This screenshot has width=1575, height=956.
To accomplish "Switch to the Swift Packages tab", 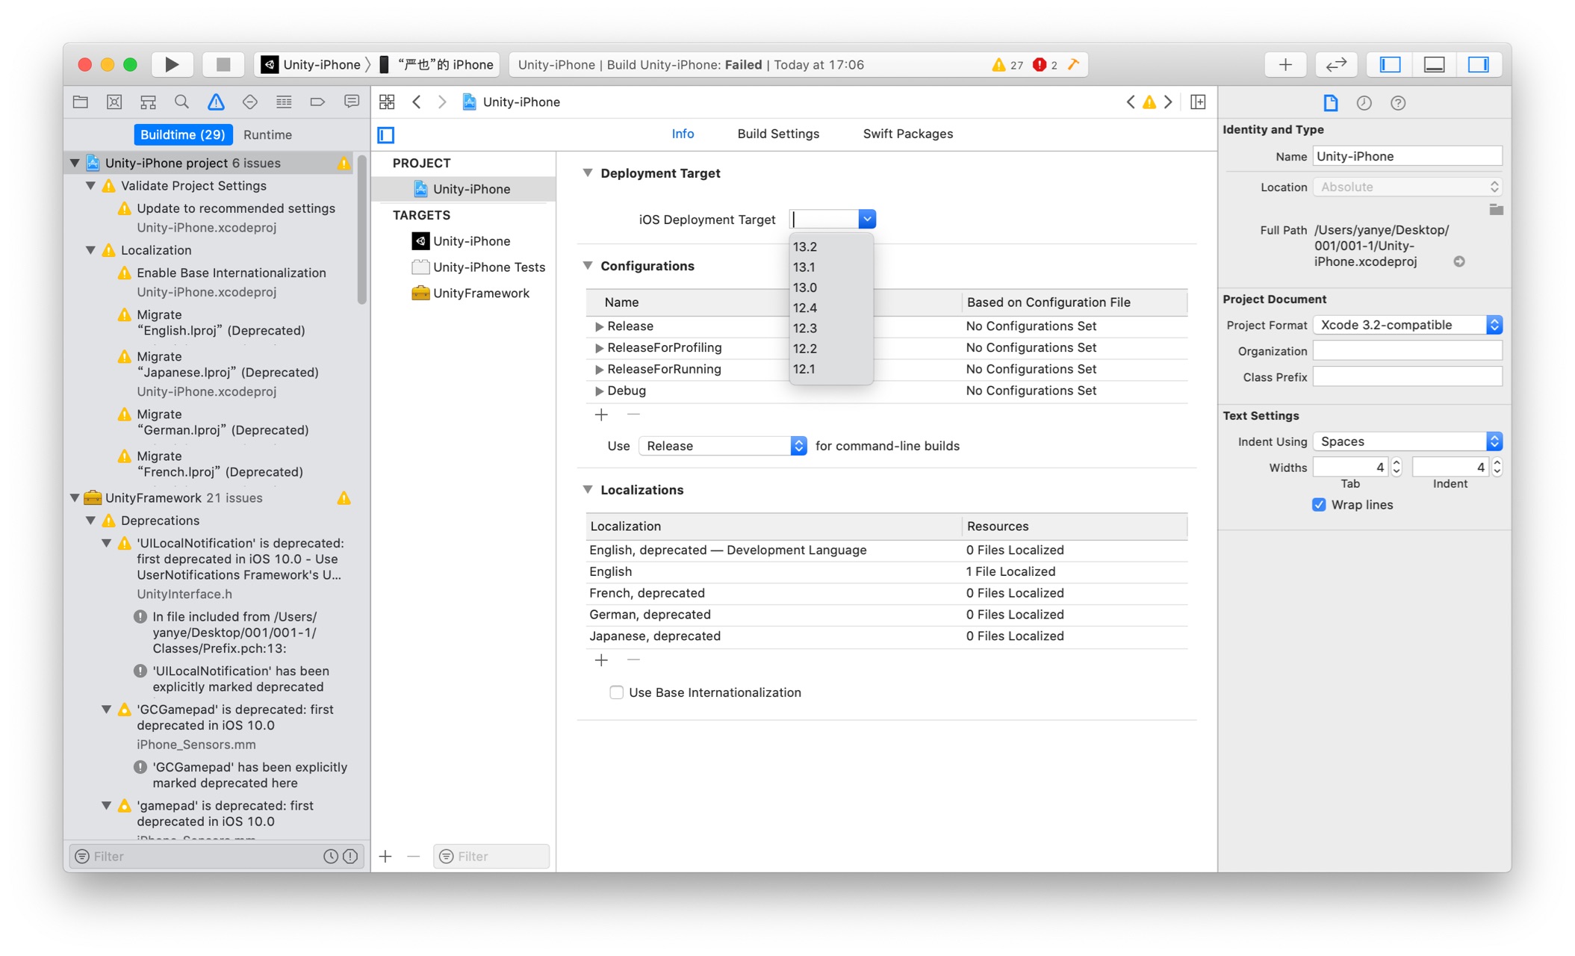I will pos(908,134).
